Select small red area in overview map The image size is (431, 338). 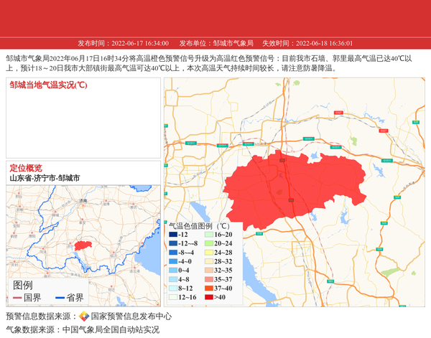pyautogui.click(x=84, y=245)
